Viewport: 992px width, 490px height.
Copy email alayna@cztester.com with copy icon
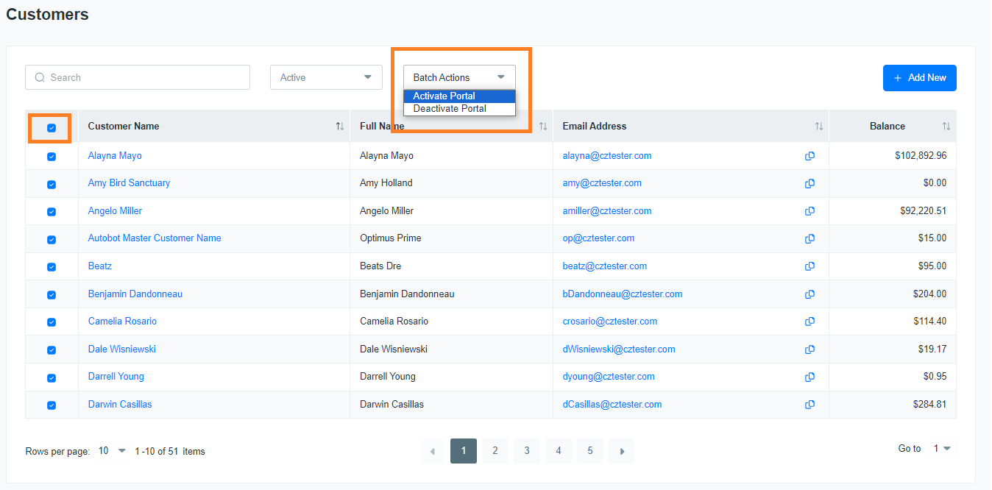809,156
